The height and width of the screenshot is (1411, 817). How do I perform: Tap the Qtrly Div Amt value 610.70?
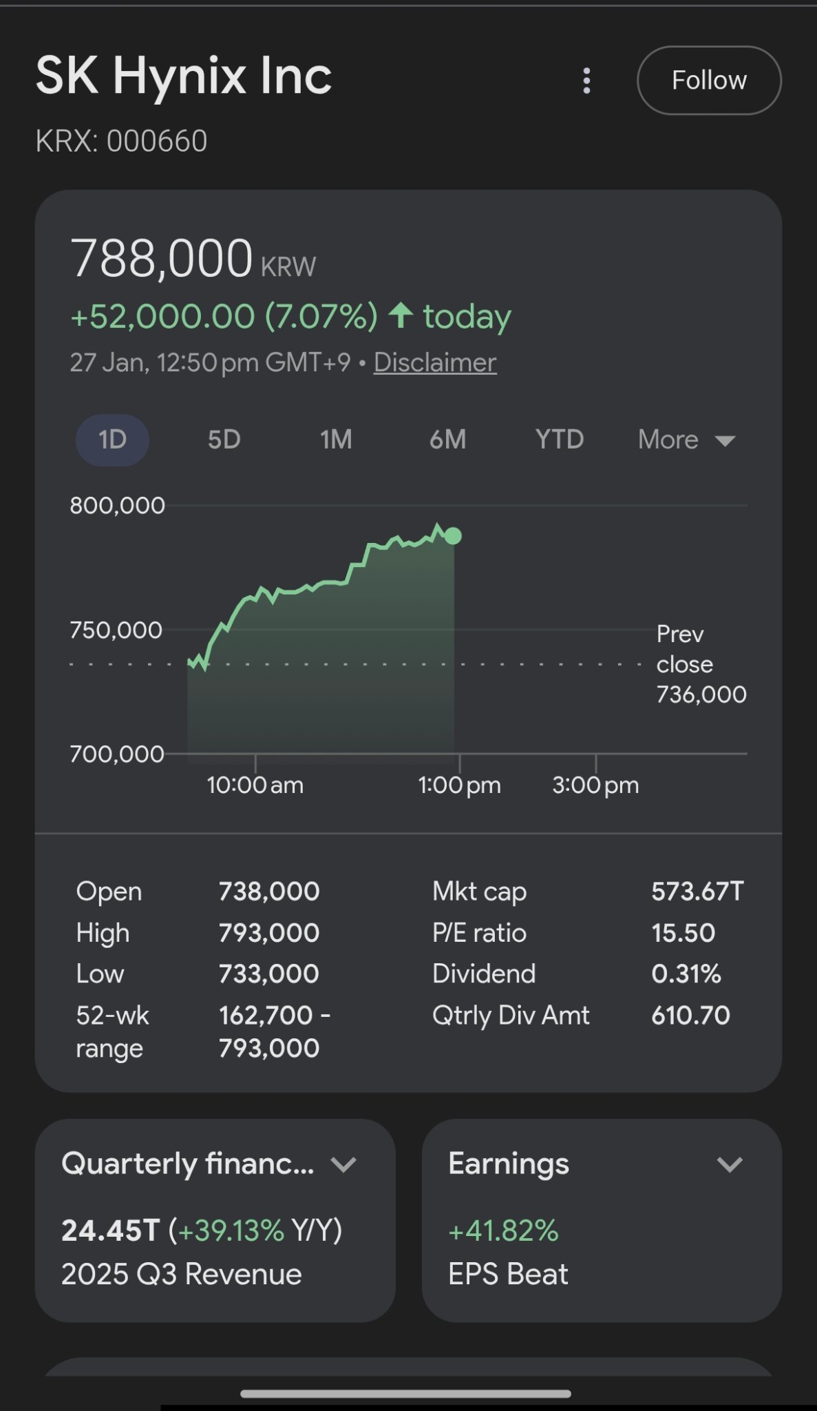coord(690,1016)
